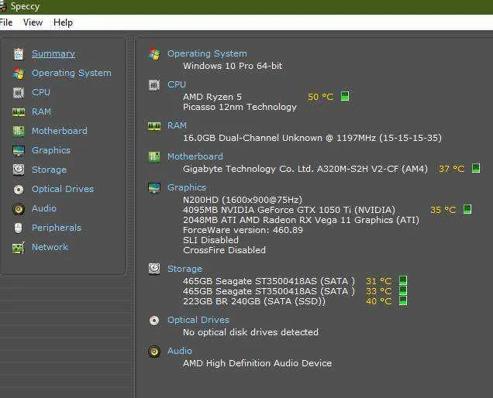
Task: Click the ForceWare version 460.89 line
Action: [x=243, y=230]
